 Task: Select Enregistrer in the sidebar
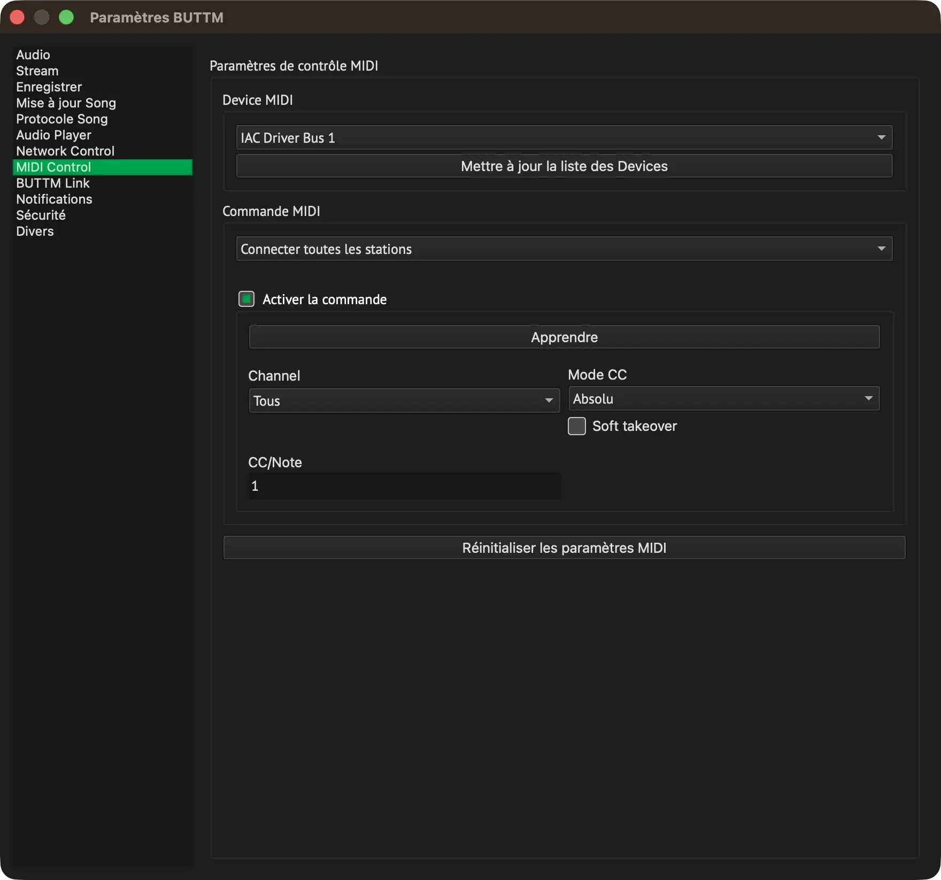coord(102,87)
